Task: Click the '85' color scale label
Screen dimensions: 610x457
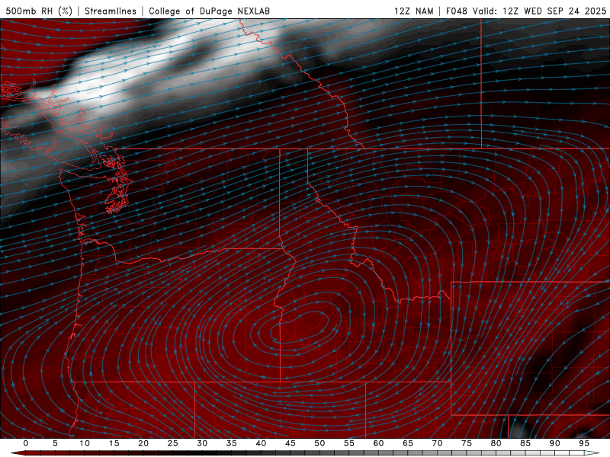Action: (525, 443)
